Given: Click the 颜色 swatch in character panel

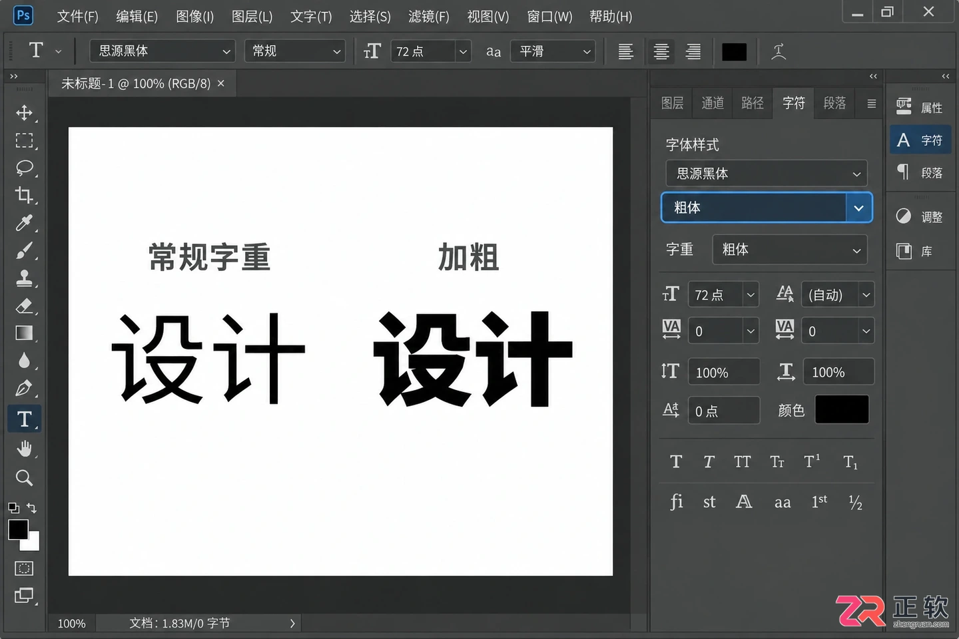Looking at the screenshot, I should [x=842, y=409].
